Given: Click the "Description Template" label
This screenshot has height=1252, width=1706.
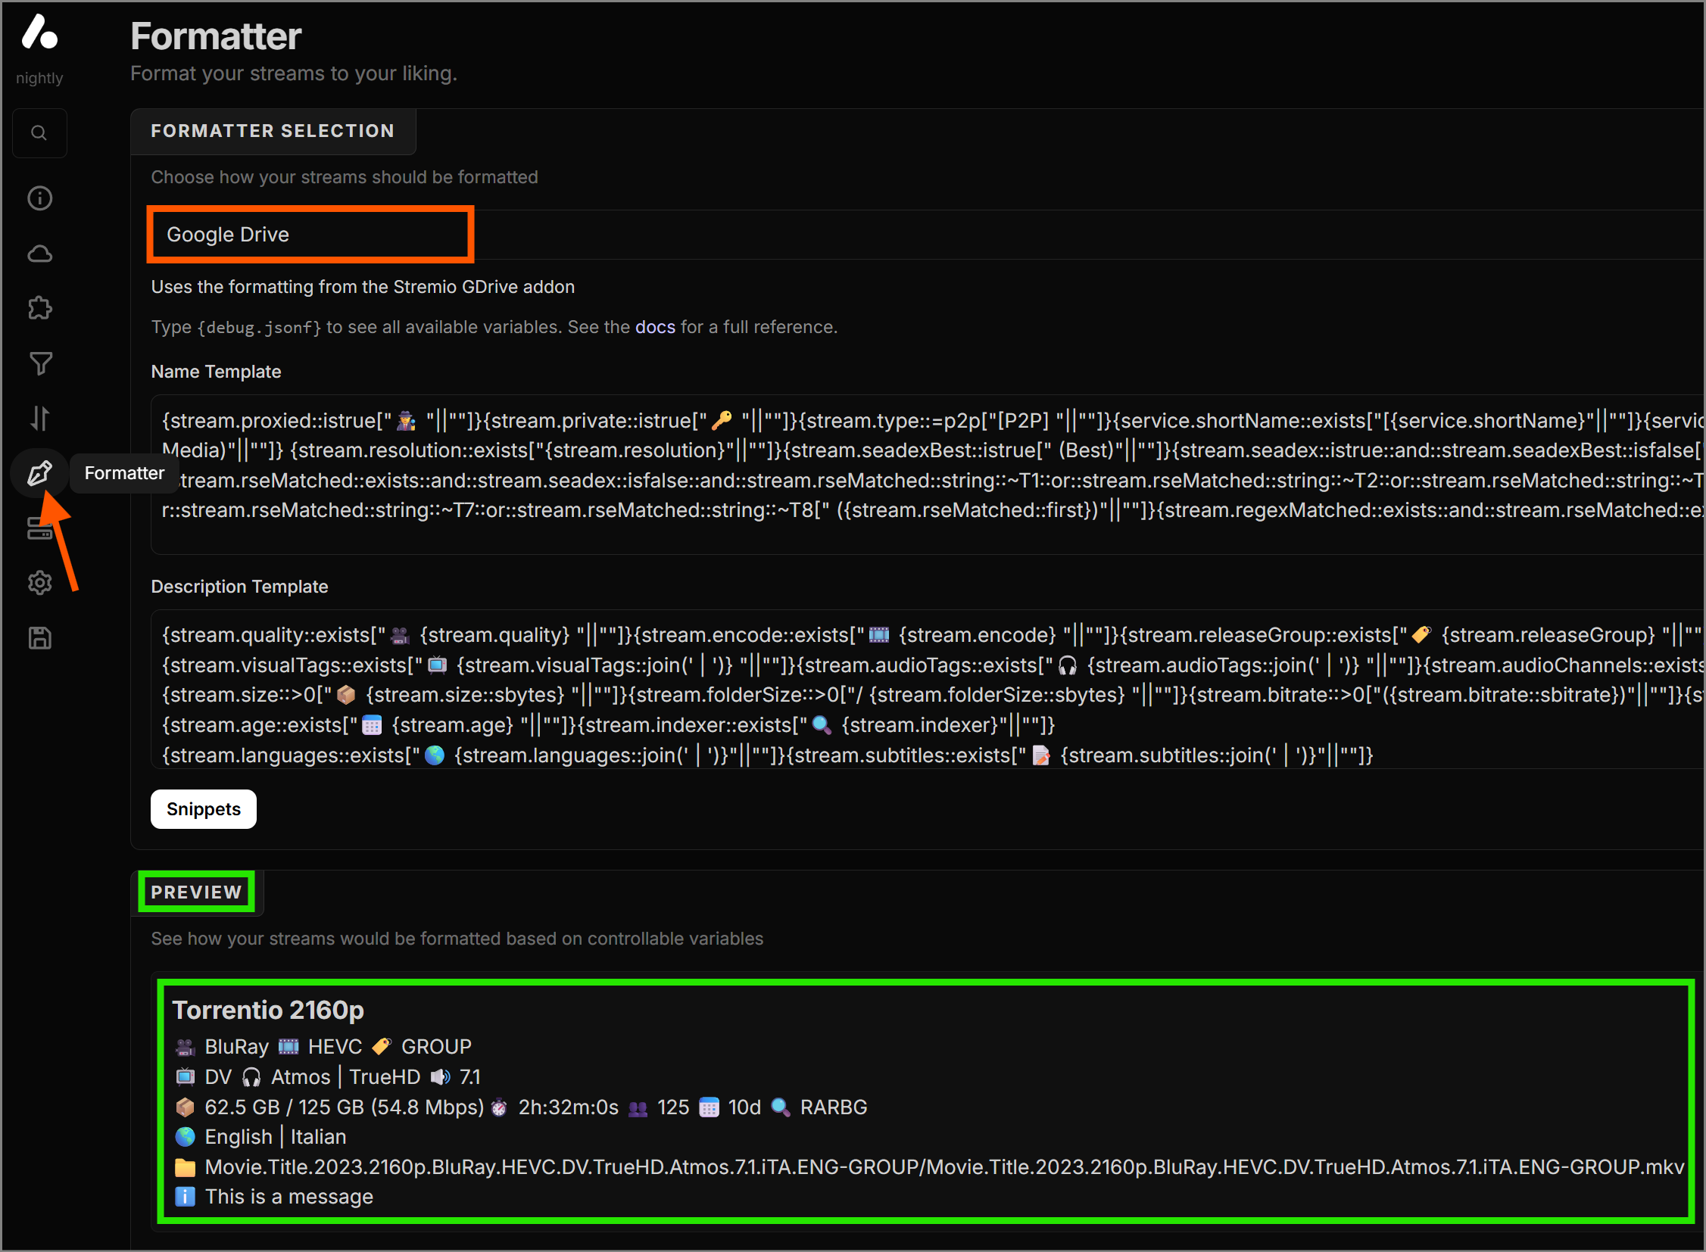Looking at the screenshot, I should [239, 587].
